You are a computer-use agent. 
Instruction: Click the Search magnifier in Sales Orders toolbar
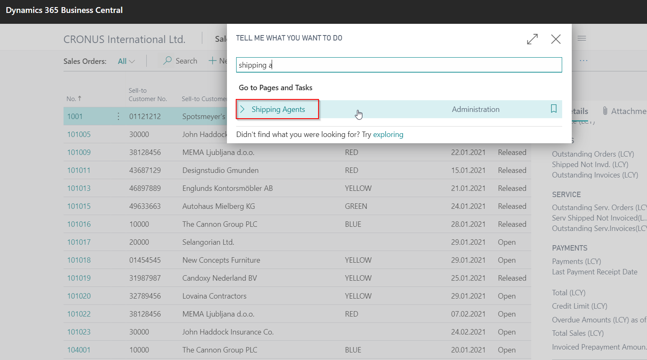coord(167,61)
